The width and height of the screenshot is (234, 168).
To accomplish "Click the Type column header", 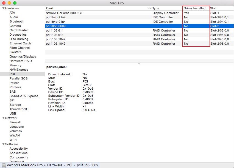I will coord(166,8).
